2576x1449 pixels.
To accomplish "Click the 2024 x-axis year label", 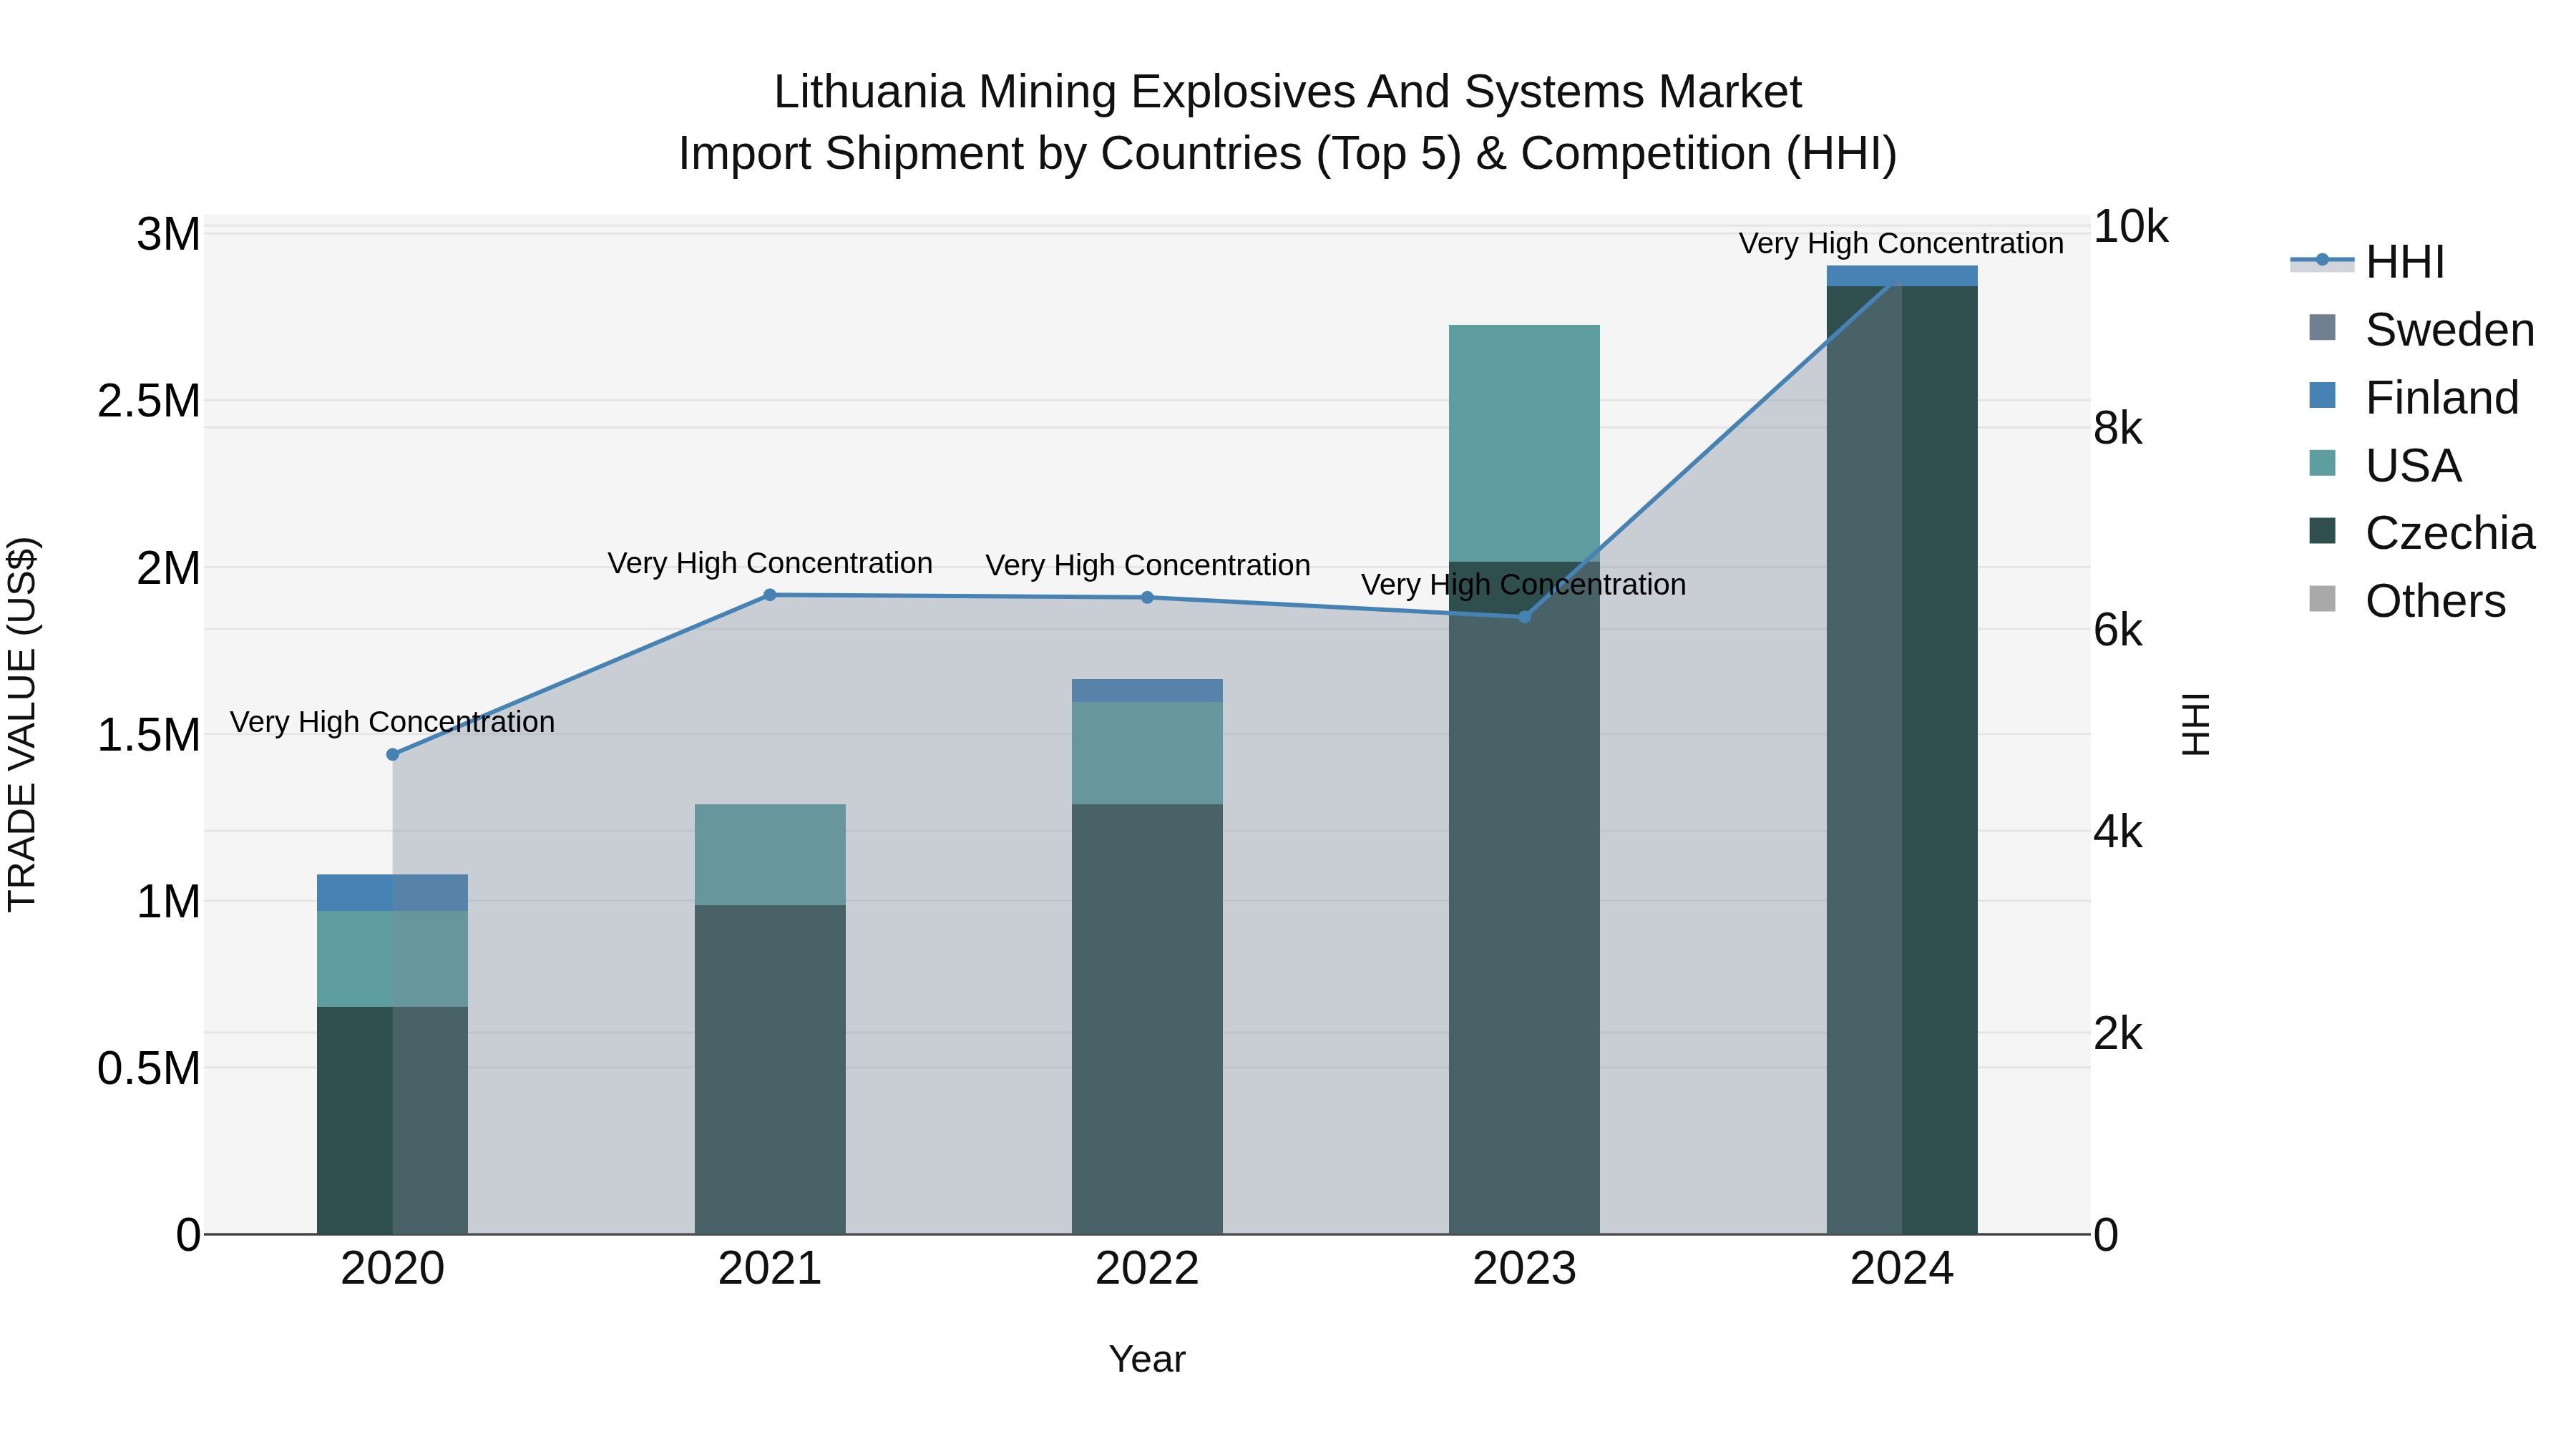I will (x=1902, y=1269).
